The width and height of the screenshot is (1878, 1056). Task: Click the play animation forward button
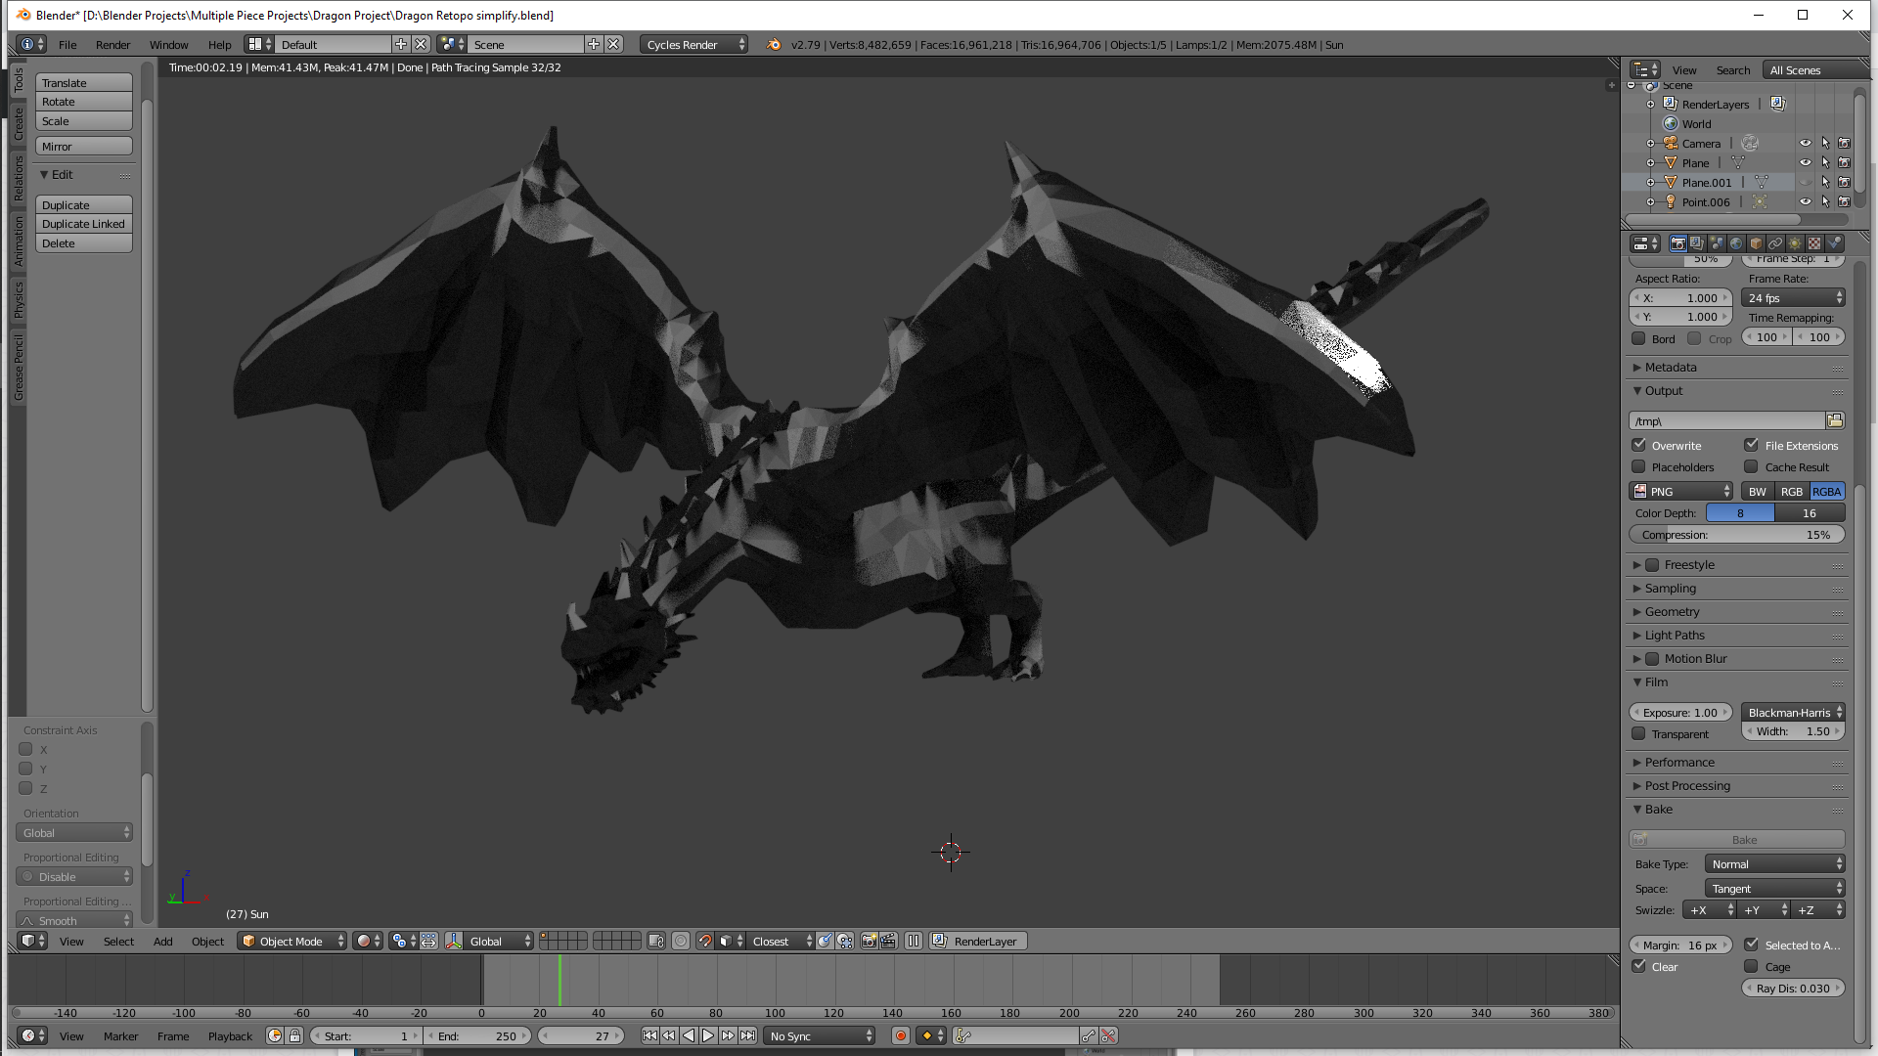click(x=708, y=1035)
